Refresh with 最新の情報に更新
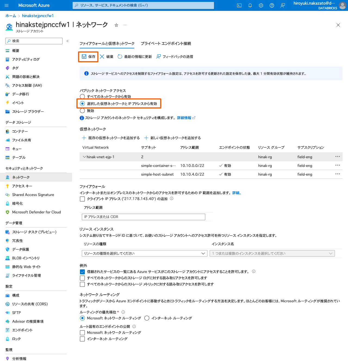 click(135, 57)
